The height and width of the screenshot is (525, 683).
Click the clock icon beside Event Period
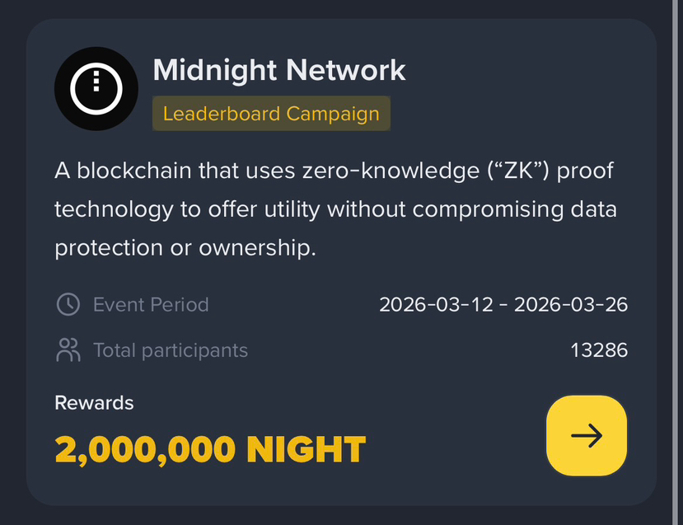(x=68, y=304)
